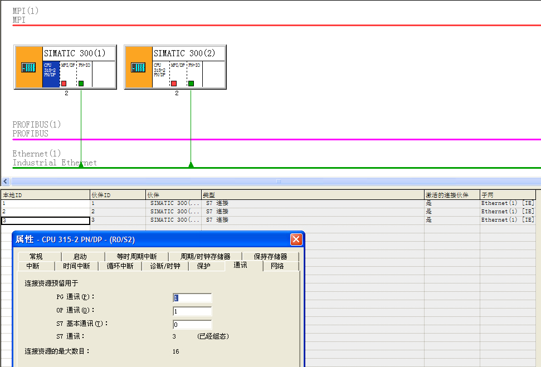Open the 周期/时钟存储器 tab

coord(205,257)
